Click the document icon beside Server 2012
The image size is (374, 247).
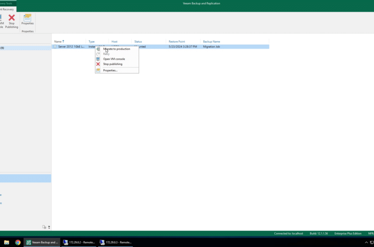pyautogui.click(x=55, y=47)
